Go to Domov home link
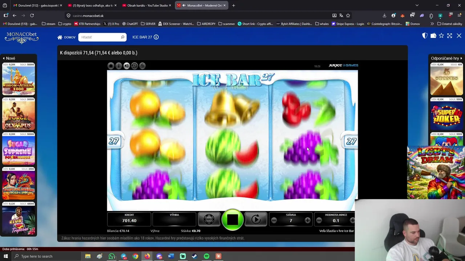This screenshot has width=465, height=261. click(x=66, y=37)
